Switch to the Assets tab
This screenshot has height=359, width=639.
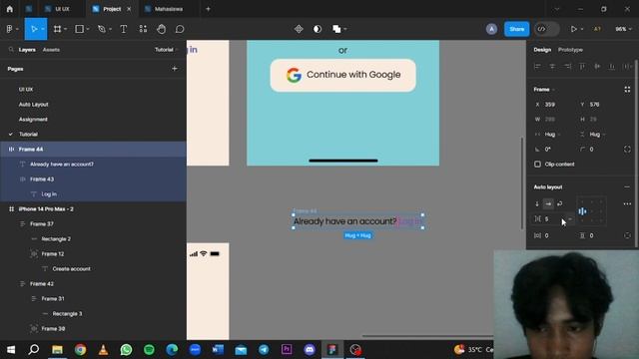pyautogui.click(x=51, y=50)
